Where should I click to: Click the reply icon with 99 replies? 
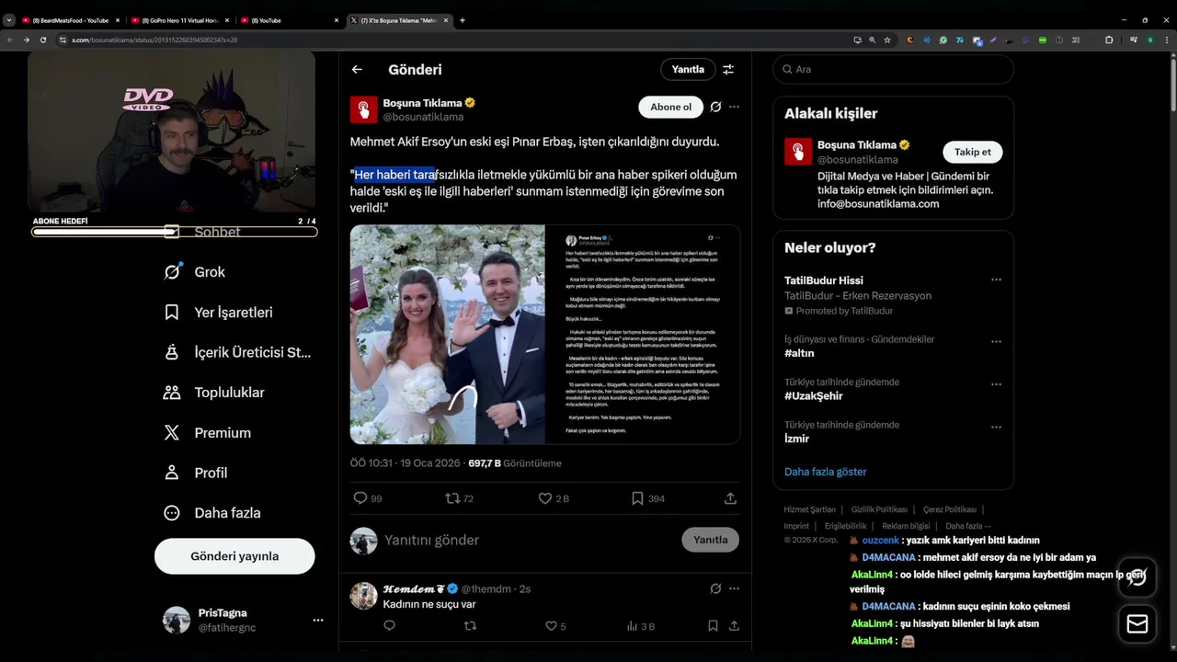click(x=360, y=498)
